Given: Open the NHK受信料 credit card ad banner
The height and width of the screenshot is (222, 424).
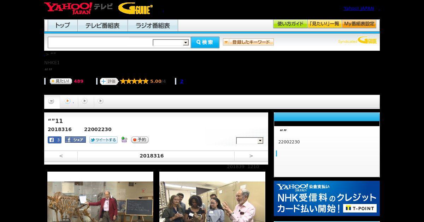Looking at the screenshot, I should point(327,198).
